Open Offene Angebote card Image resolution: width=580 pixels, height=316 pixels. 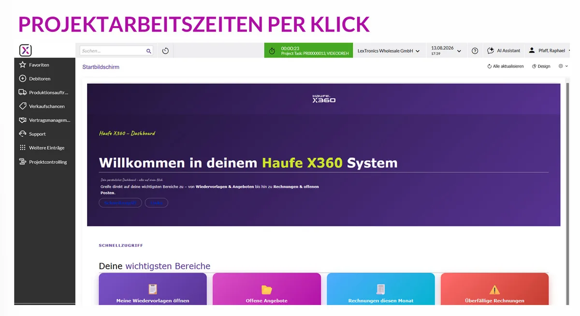(x=267, y=289)
